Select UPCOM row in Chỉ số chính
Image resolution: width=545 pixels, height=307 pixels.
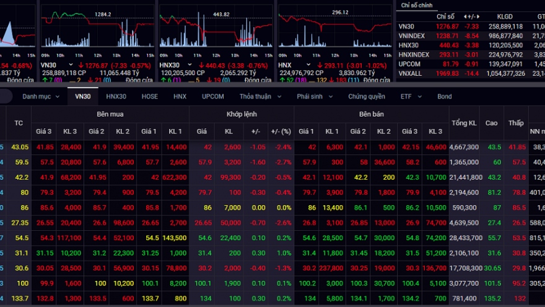click(x=471, y=64)
